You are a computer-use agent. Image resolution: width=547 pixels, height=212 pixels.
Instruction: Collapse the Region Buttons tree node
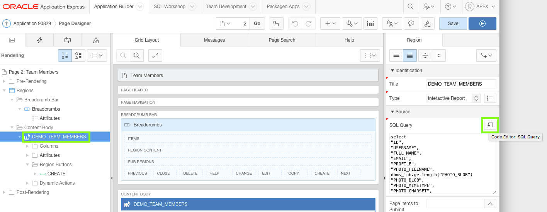(x=27, y=165)
